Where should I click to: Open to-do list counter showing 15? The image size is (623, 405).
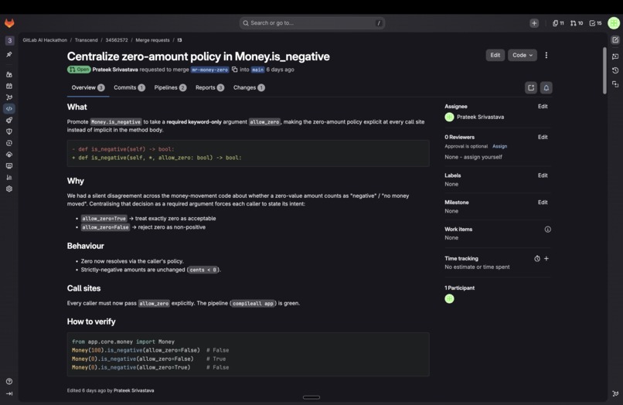click(595, 23)
